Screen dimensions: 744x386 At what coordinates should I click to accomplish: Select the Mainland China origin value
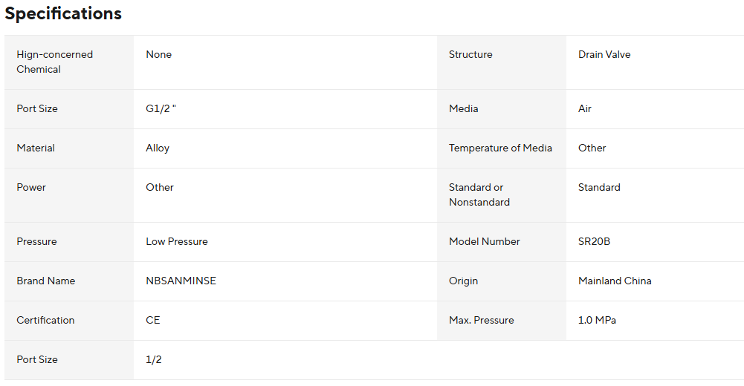click(x=615, y=281)
